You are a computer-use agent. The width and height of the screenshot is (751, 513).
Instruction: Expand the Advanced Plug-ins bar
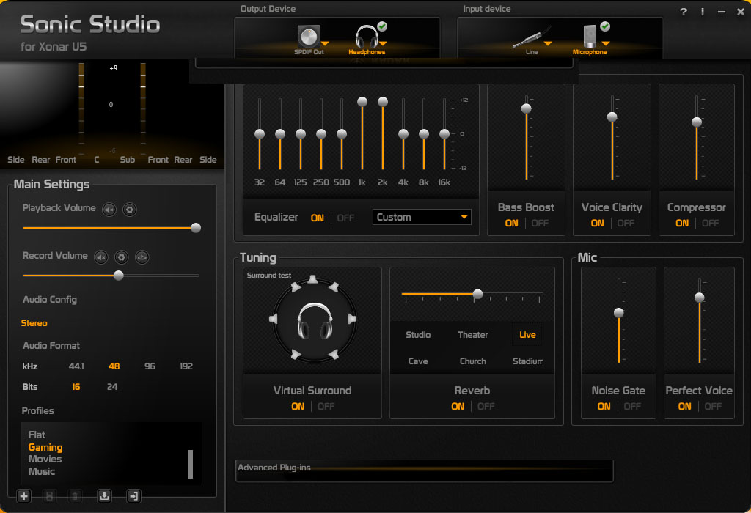point(425,470)
